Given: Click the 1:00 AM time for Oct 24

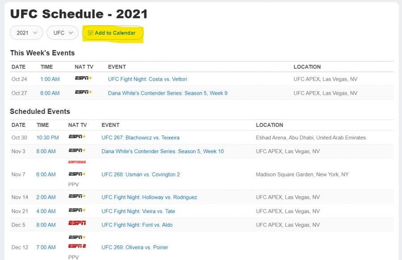Looking at the screenshot, I should pos(50,79).
